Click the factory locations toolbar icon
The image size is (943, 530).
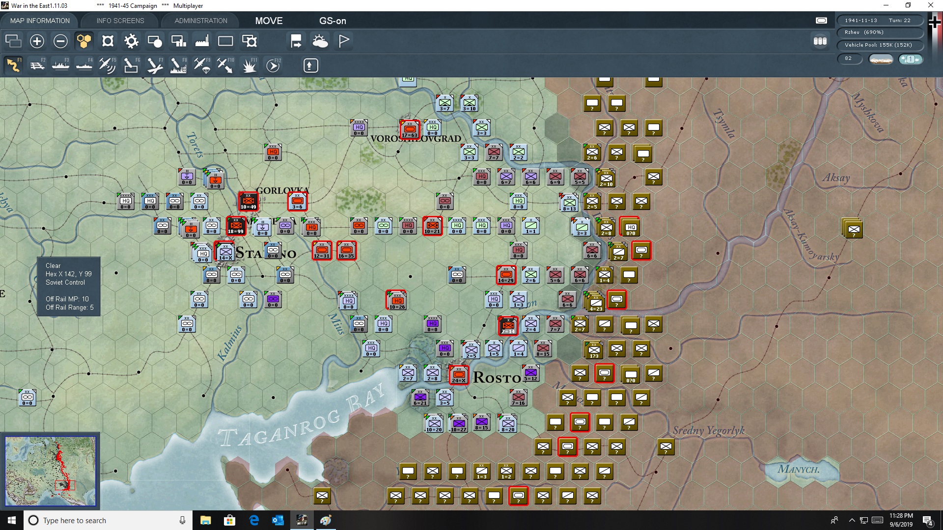pos(202,41)
